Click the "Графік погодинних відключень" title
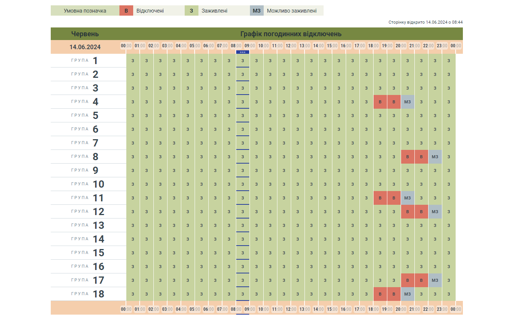Viewport: 506px width, 323px height. click(x=291, y=34)
